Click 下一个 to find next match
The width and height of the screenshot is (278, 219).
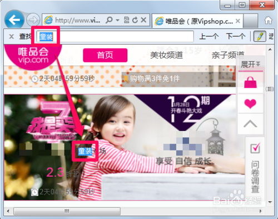pyautogui.click(x=236, y=36)
